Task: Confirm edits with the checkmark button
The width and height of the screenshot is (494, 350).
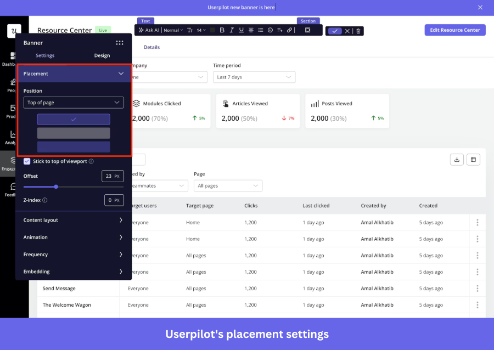Action: coord(335,31)
